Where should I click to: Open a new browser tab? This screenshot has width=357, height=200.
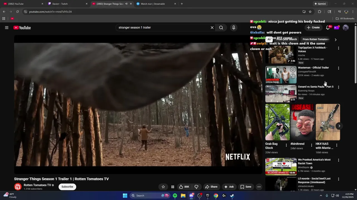182,4
